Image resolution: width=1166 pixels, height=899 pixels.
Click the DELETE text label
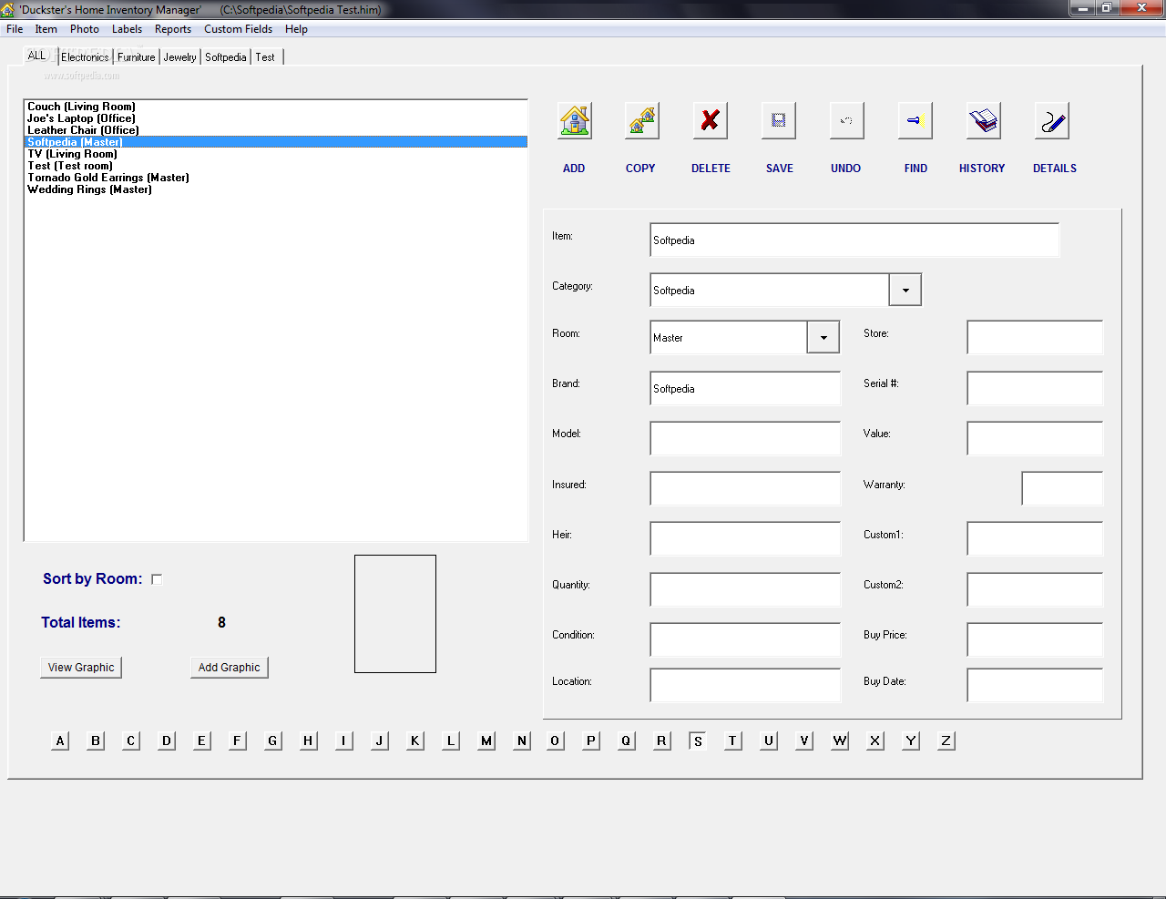711,169
